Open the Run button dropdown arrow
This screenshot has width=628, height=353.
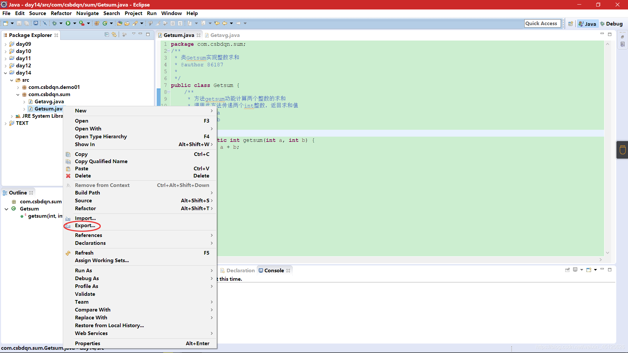[75, 23]
